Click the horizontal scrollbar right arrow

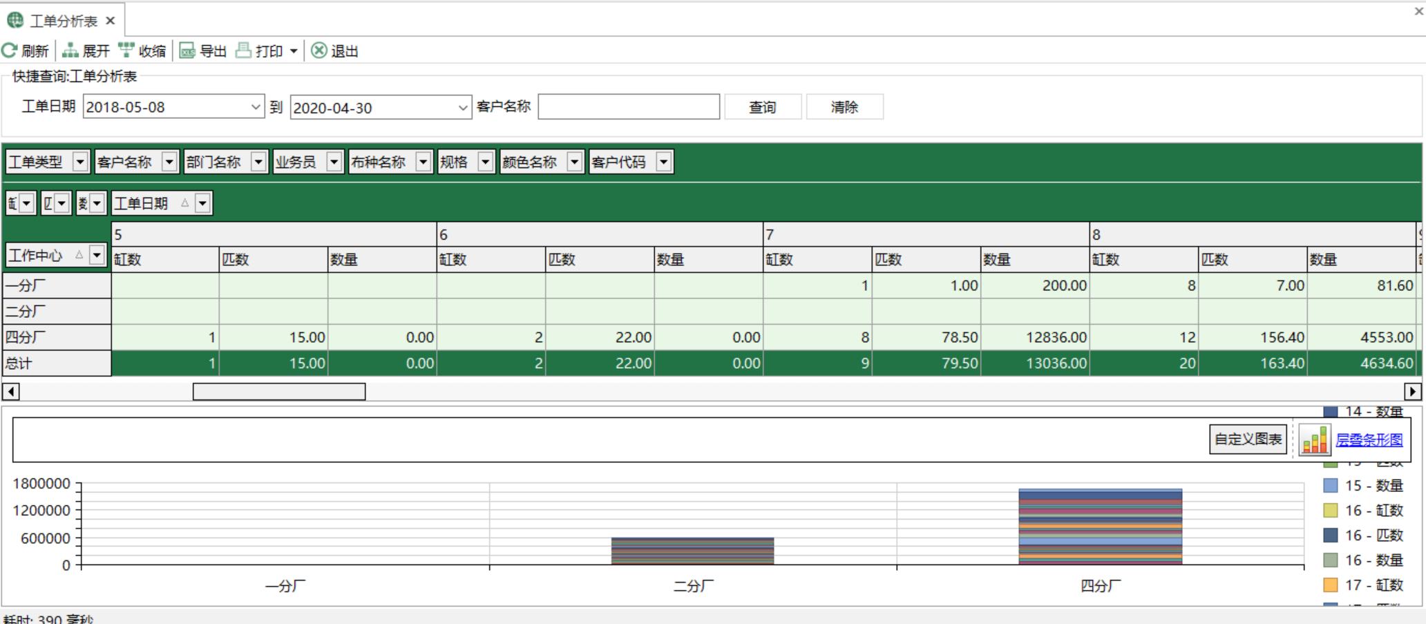tap(1413, 392)
